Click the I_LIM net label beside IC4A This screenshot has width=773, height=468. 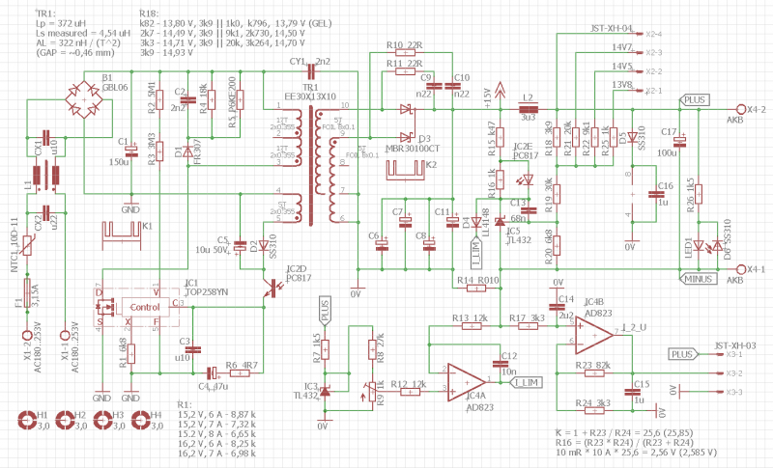527,383
